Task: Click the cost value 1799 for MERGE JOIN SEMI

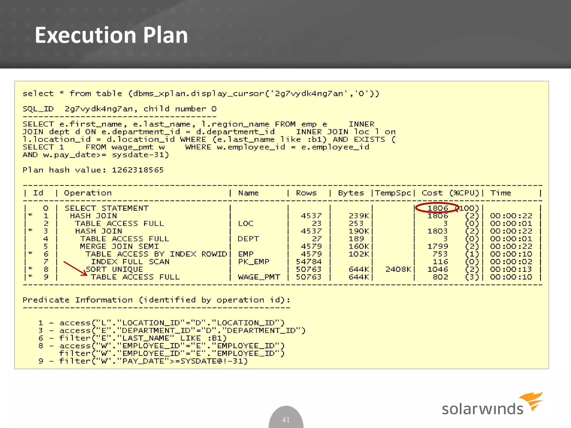Action: click(438, 246)
